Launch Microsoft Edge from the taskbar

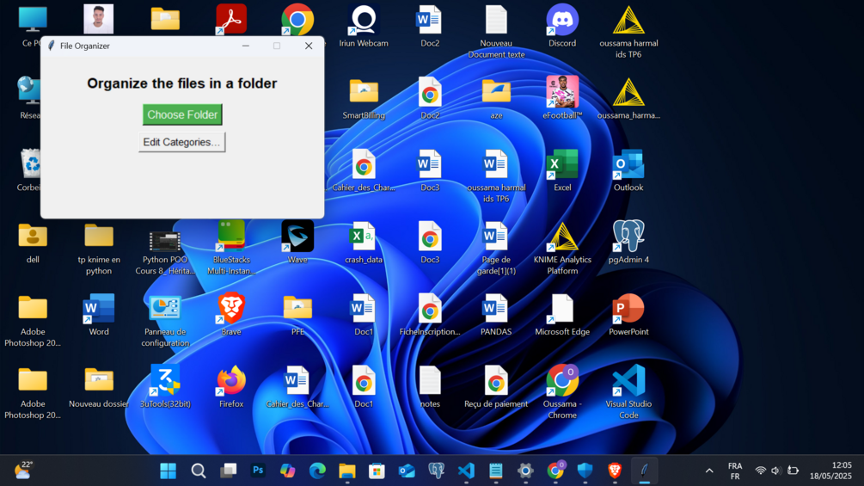(x=317, y=471)
